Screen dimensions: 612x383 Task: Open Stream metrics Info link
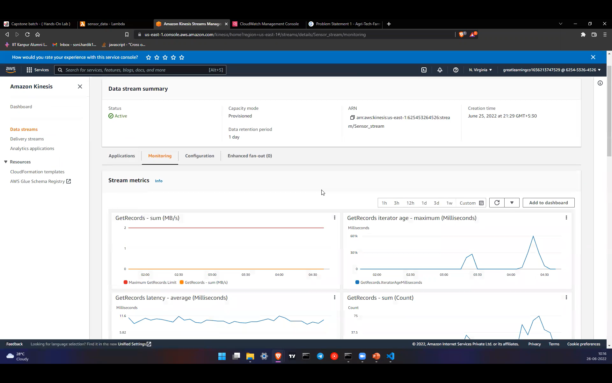pyautogui.click(x=159, y=181)
